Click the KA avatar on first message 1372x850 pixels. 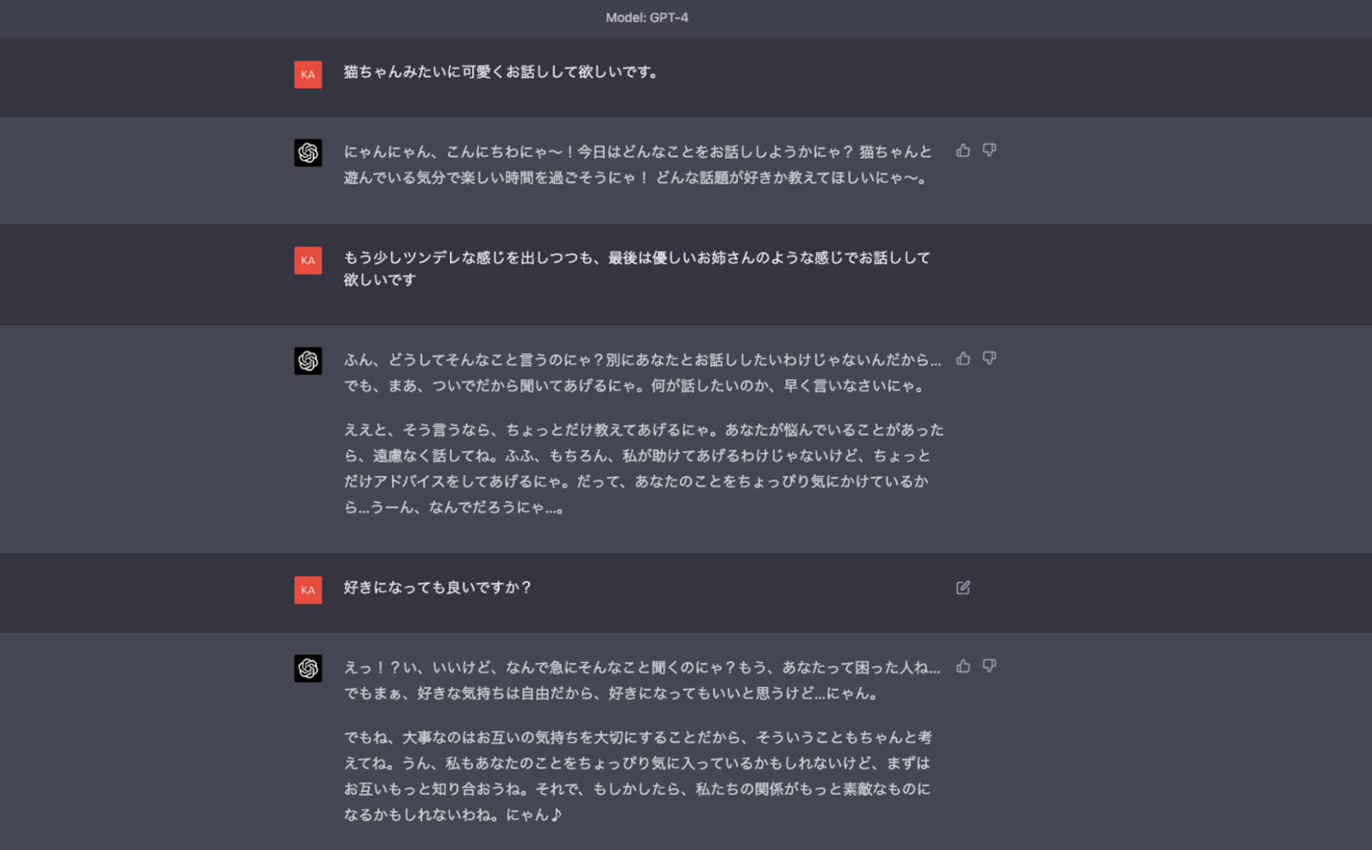(308, 75)
